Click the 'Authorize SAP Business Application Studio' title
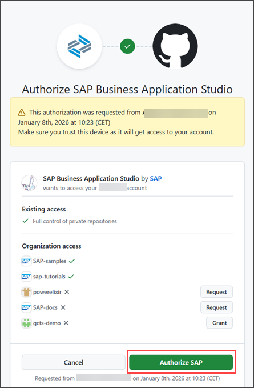The image size is (254, 388). click(127, 89)
